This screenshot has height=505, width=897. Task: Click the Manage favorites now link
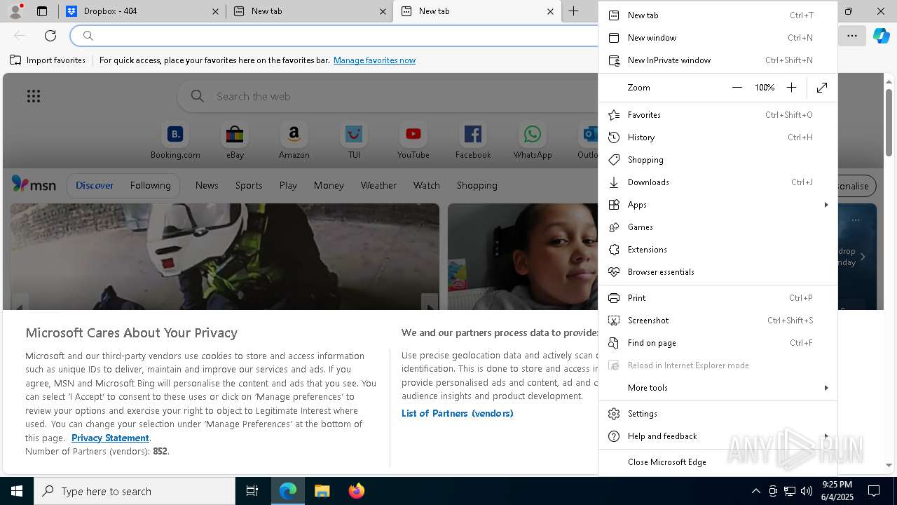coord(374,60)
